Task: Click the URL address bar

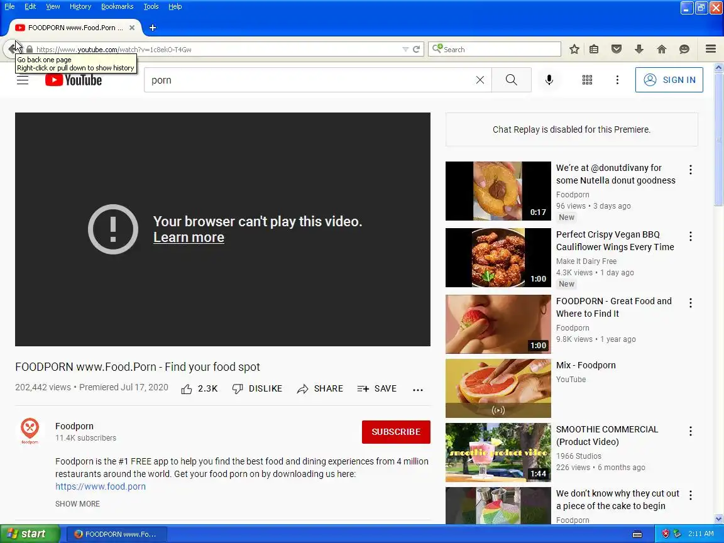Action: point(217,50)
